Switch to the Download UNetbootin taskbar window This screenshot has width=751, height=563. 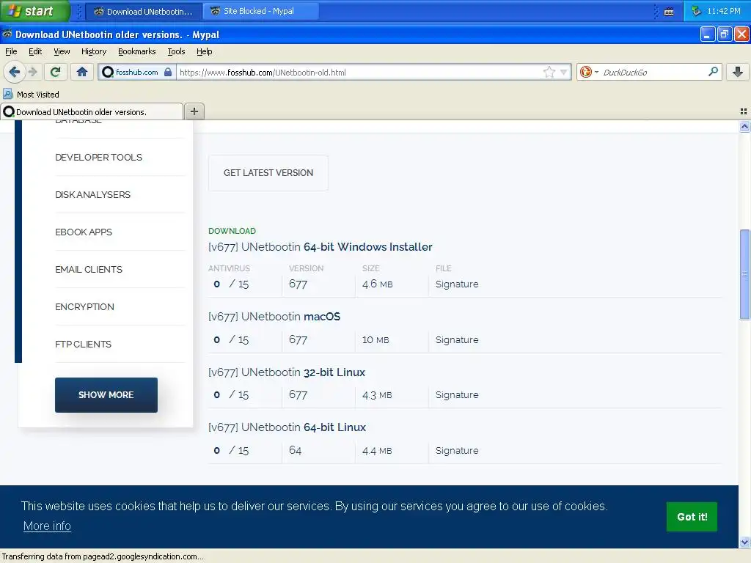pyautogui.click(x=144, y=11)
